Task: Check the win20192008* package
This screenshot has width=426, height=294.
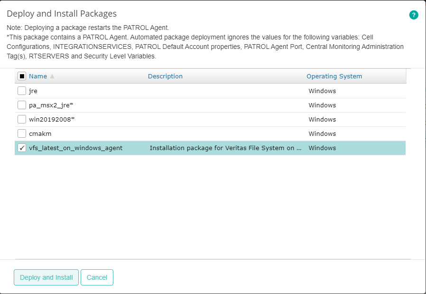Action: click(x=21, y=119)
